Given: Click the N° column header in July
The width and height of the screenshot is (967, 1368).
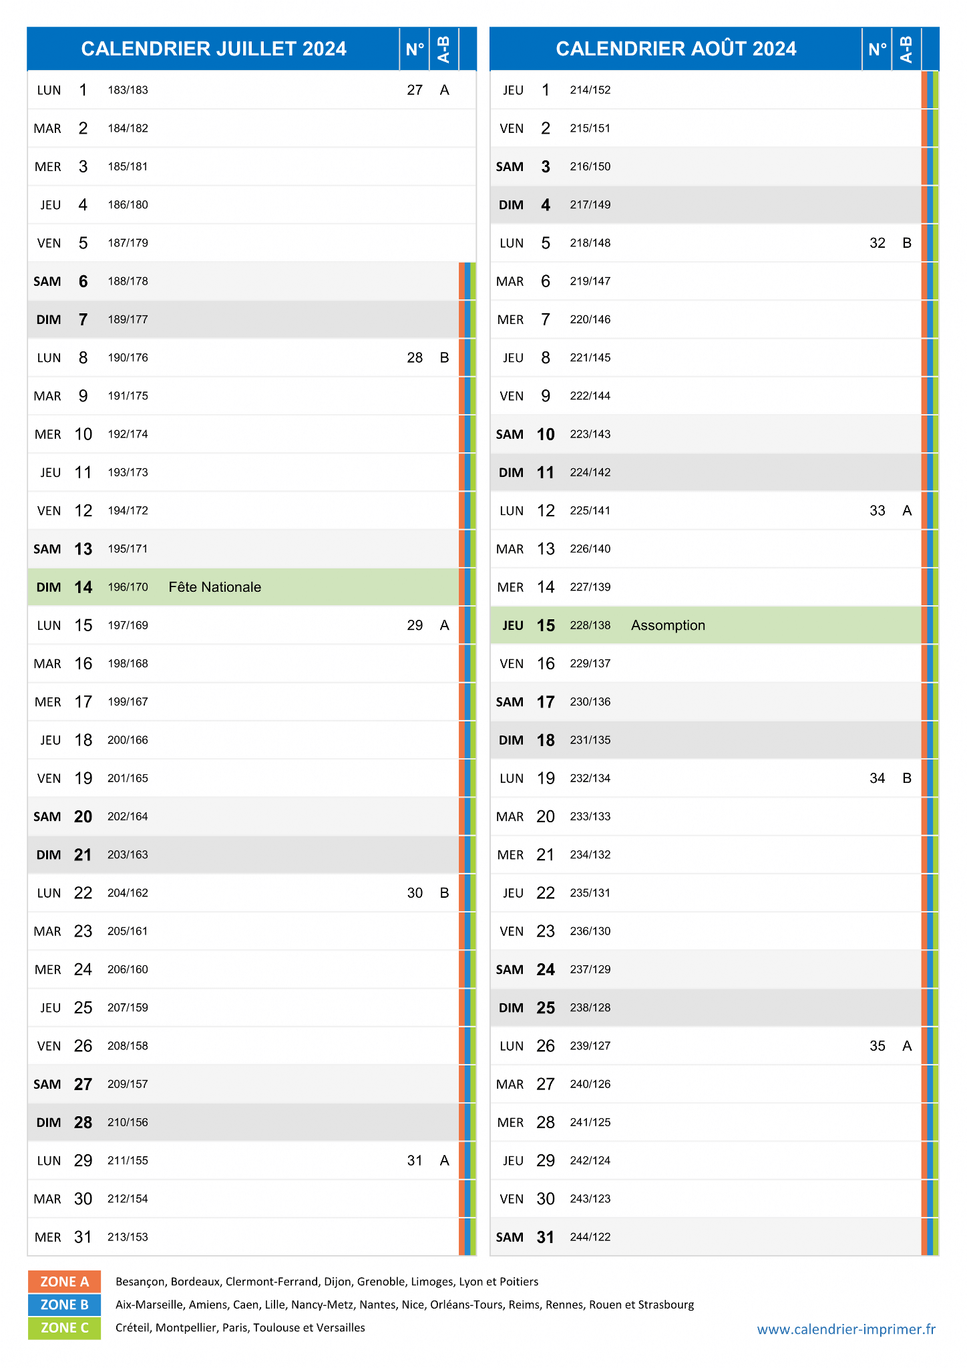Looking at the screenshot, I should tap(415, 49).
